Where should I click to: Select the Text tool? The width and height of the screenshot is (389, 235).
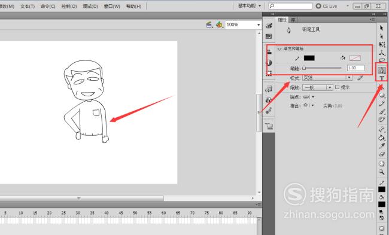tap(382, 78)
